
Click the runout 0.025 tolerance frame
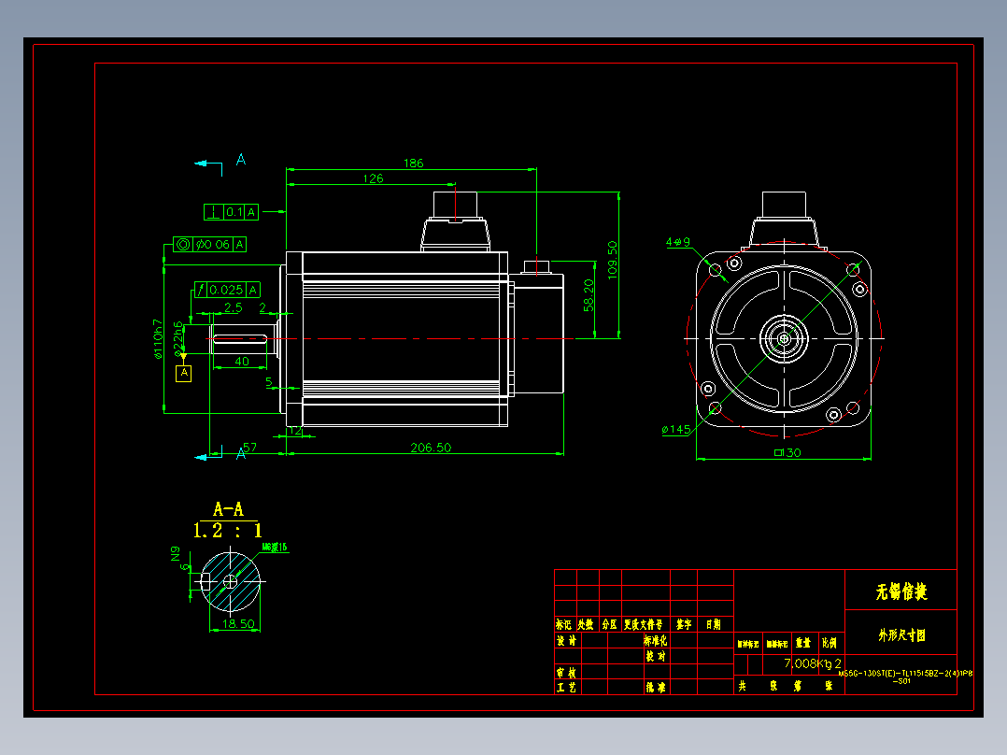point(227,290)
